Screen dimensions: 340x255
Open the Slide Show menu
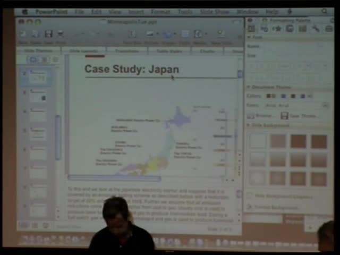[215, 12]
